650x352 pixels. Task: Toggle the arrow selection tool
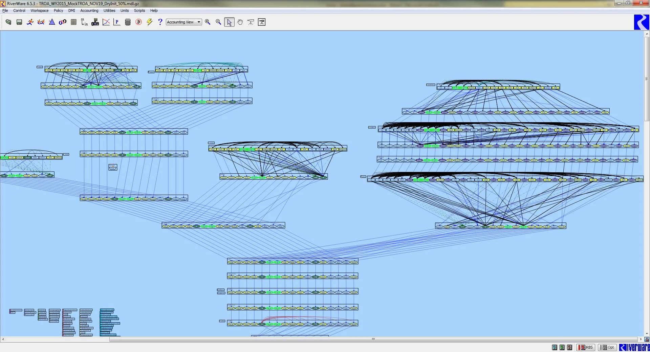point(229,22)
